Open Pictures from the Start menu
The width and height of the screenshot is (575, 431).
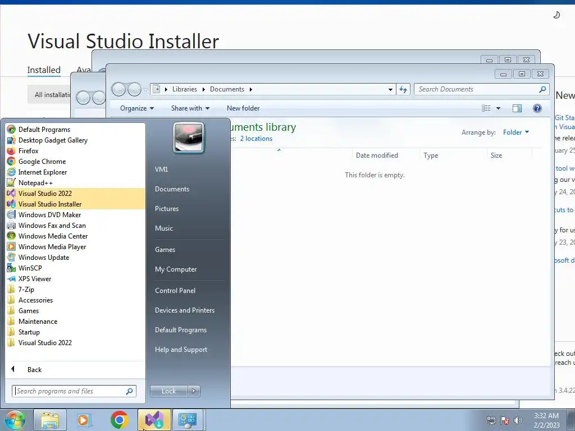click(x=188, y=209)
